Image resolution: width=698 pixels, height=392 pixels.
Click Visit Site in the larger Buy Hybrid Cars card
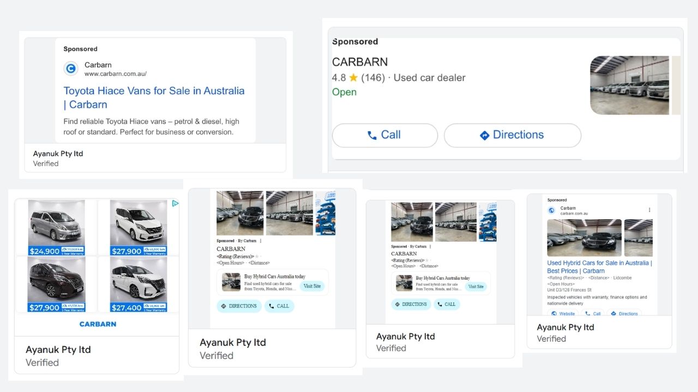pyautogui.click(x=312, y=286)
